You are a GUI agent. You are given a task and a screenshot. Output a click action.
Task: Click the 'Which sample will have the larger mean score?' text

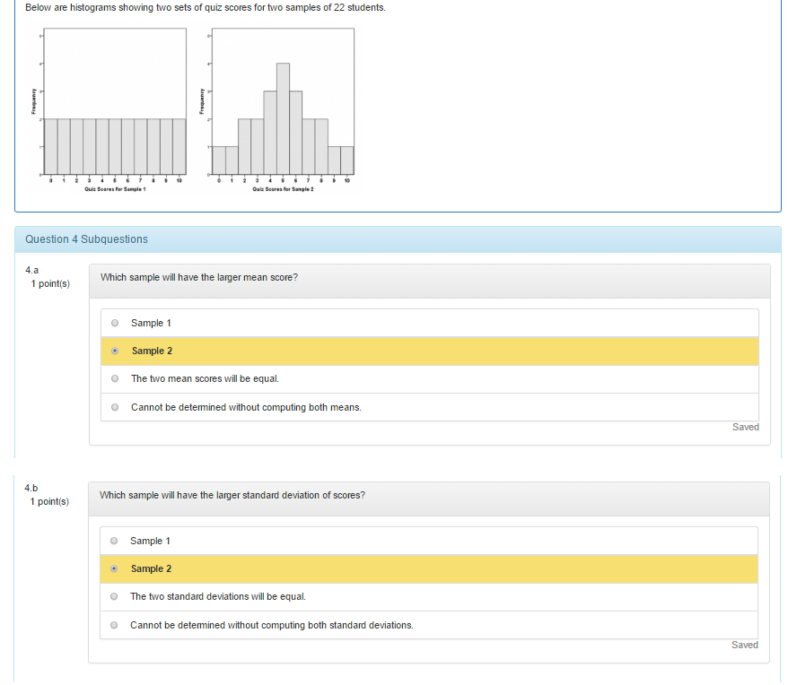coord(199,278)
